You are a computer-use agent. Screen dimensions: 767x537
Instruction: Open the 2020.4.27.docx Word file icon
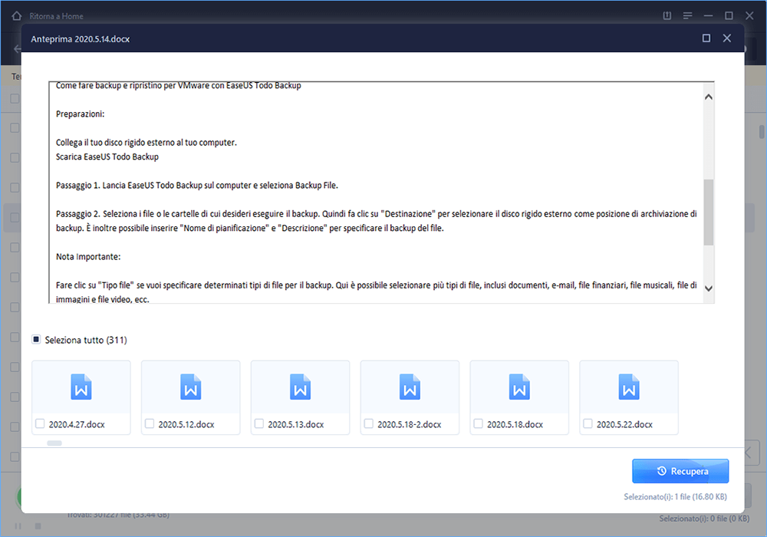click(x=81, y=387)
